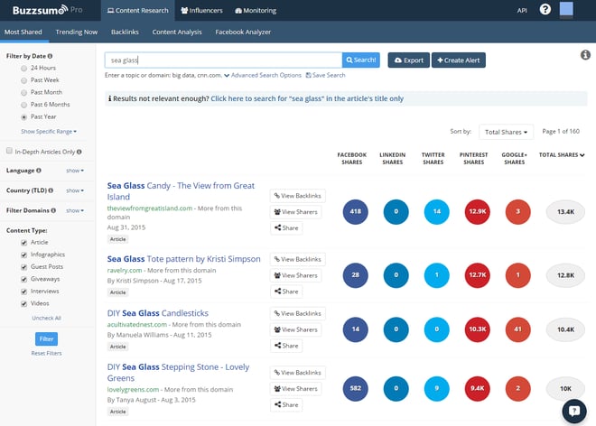Click the Search! button
Screen dimensions: 596x426
coord(360,60)
